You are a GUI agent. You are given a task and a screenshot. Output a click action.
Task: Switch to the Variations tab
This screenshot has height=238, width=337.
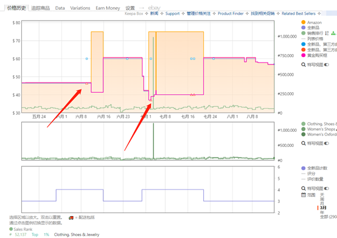(80, 8)
